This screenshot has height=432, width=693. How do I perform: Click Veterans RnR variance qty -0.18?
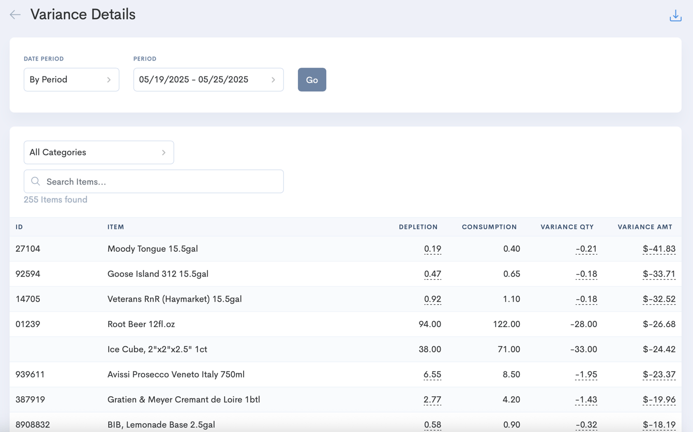586,299
